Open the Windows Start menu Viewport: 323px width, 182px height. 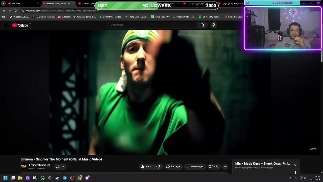click(x=6, y=178)
